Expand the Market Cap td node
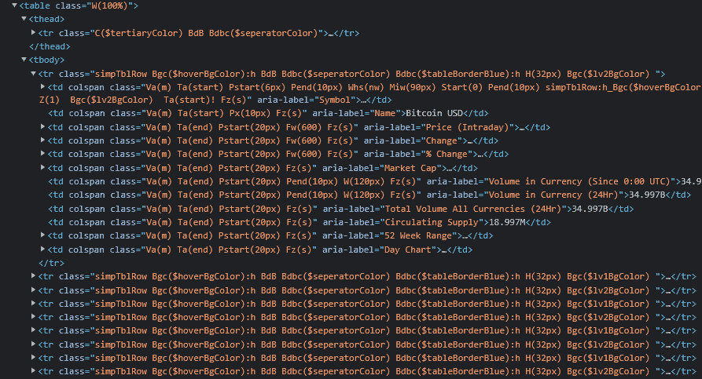 point(43,168)
